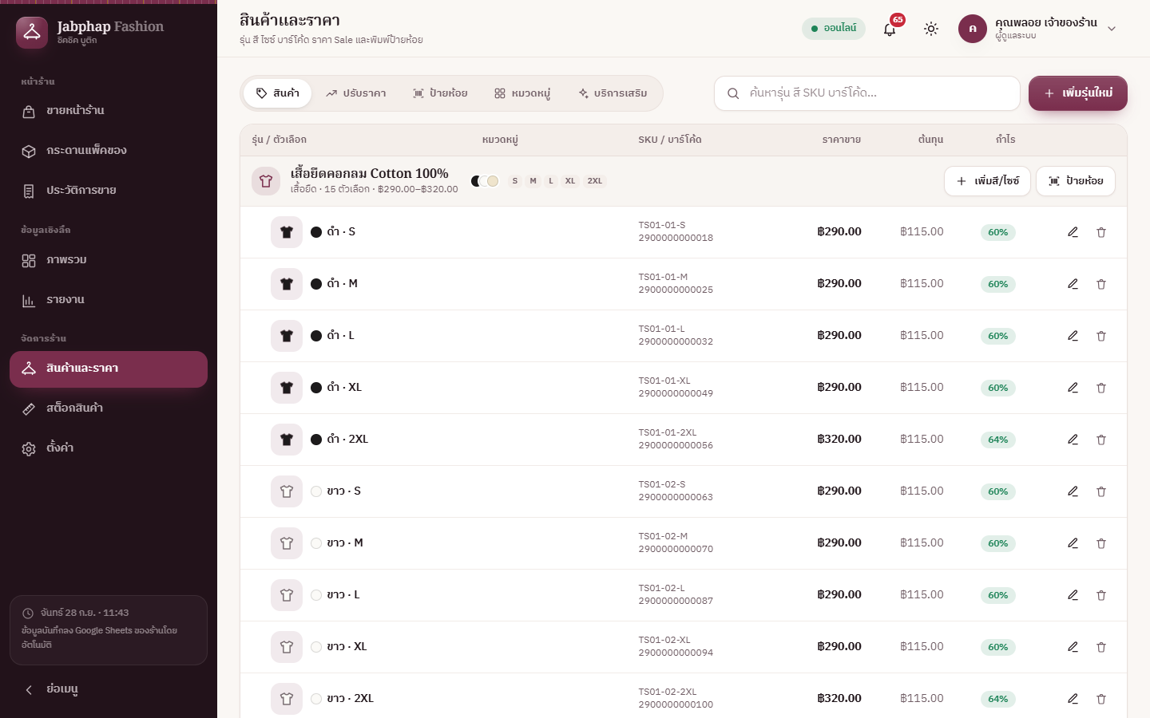Edit the ดำ · M variant
The height and width of the screenshot is (718, 1150).
pos(1073,284)
